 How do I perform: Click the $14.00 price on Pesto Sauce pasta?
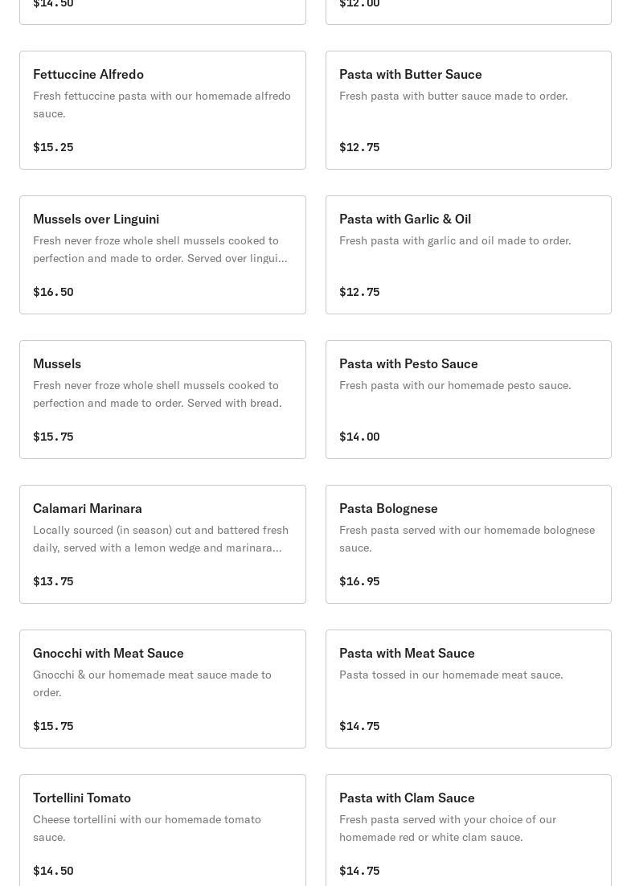click(x=359, y=437)
